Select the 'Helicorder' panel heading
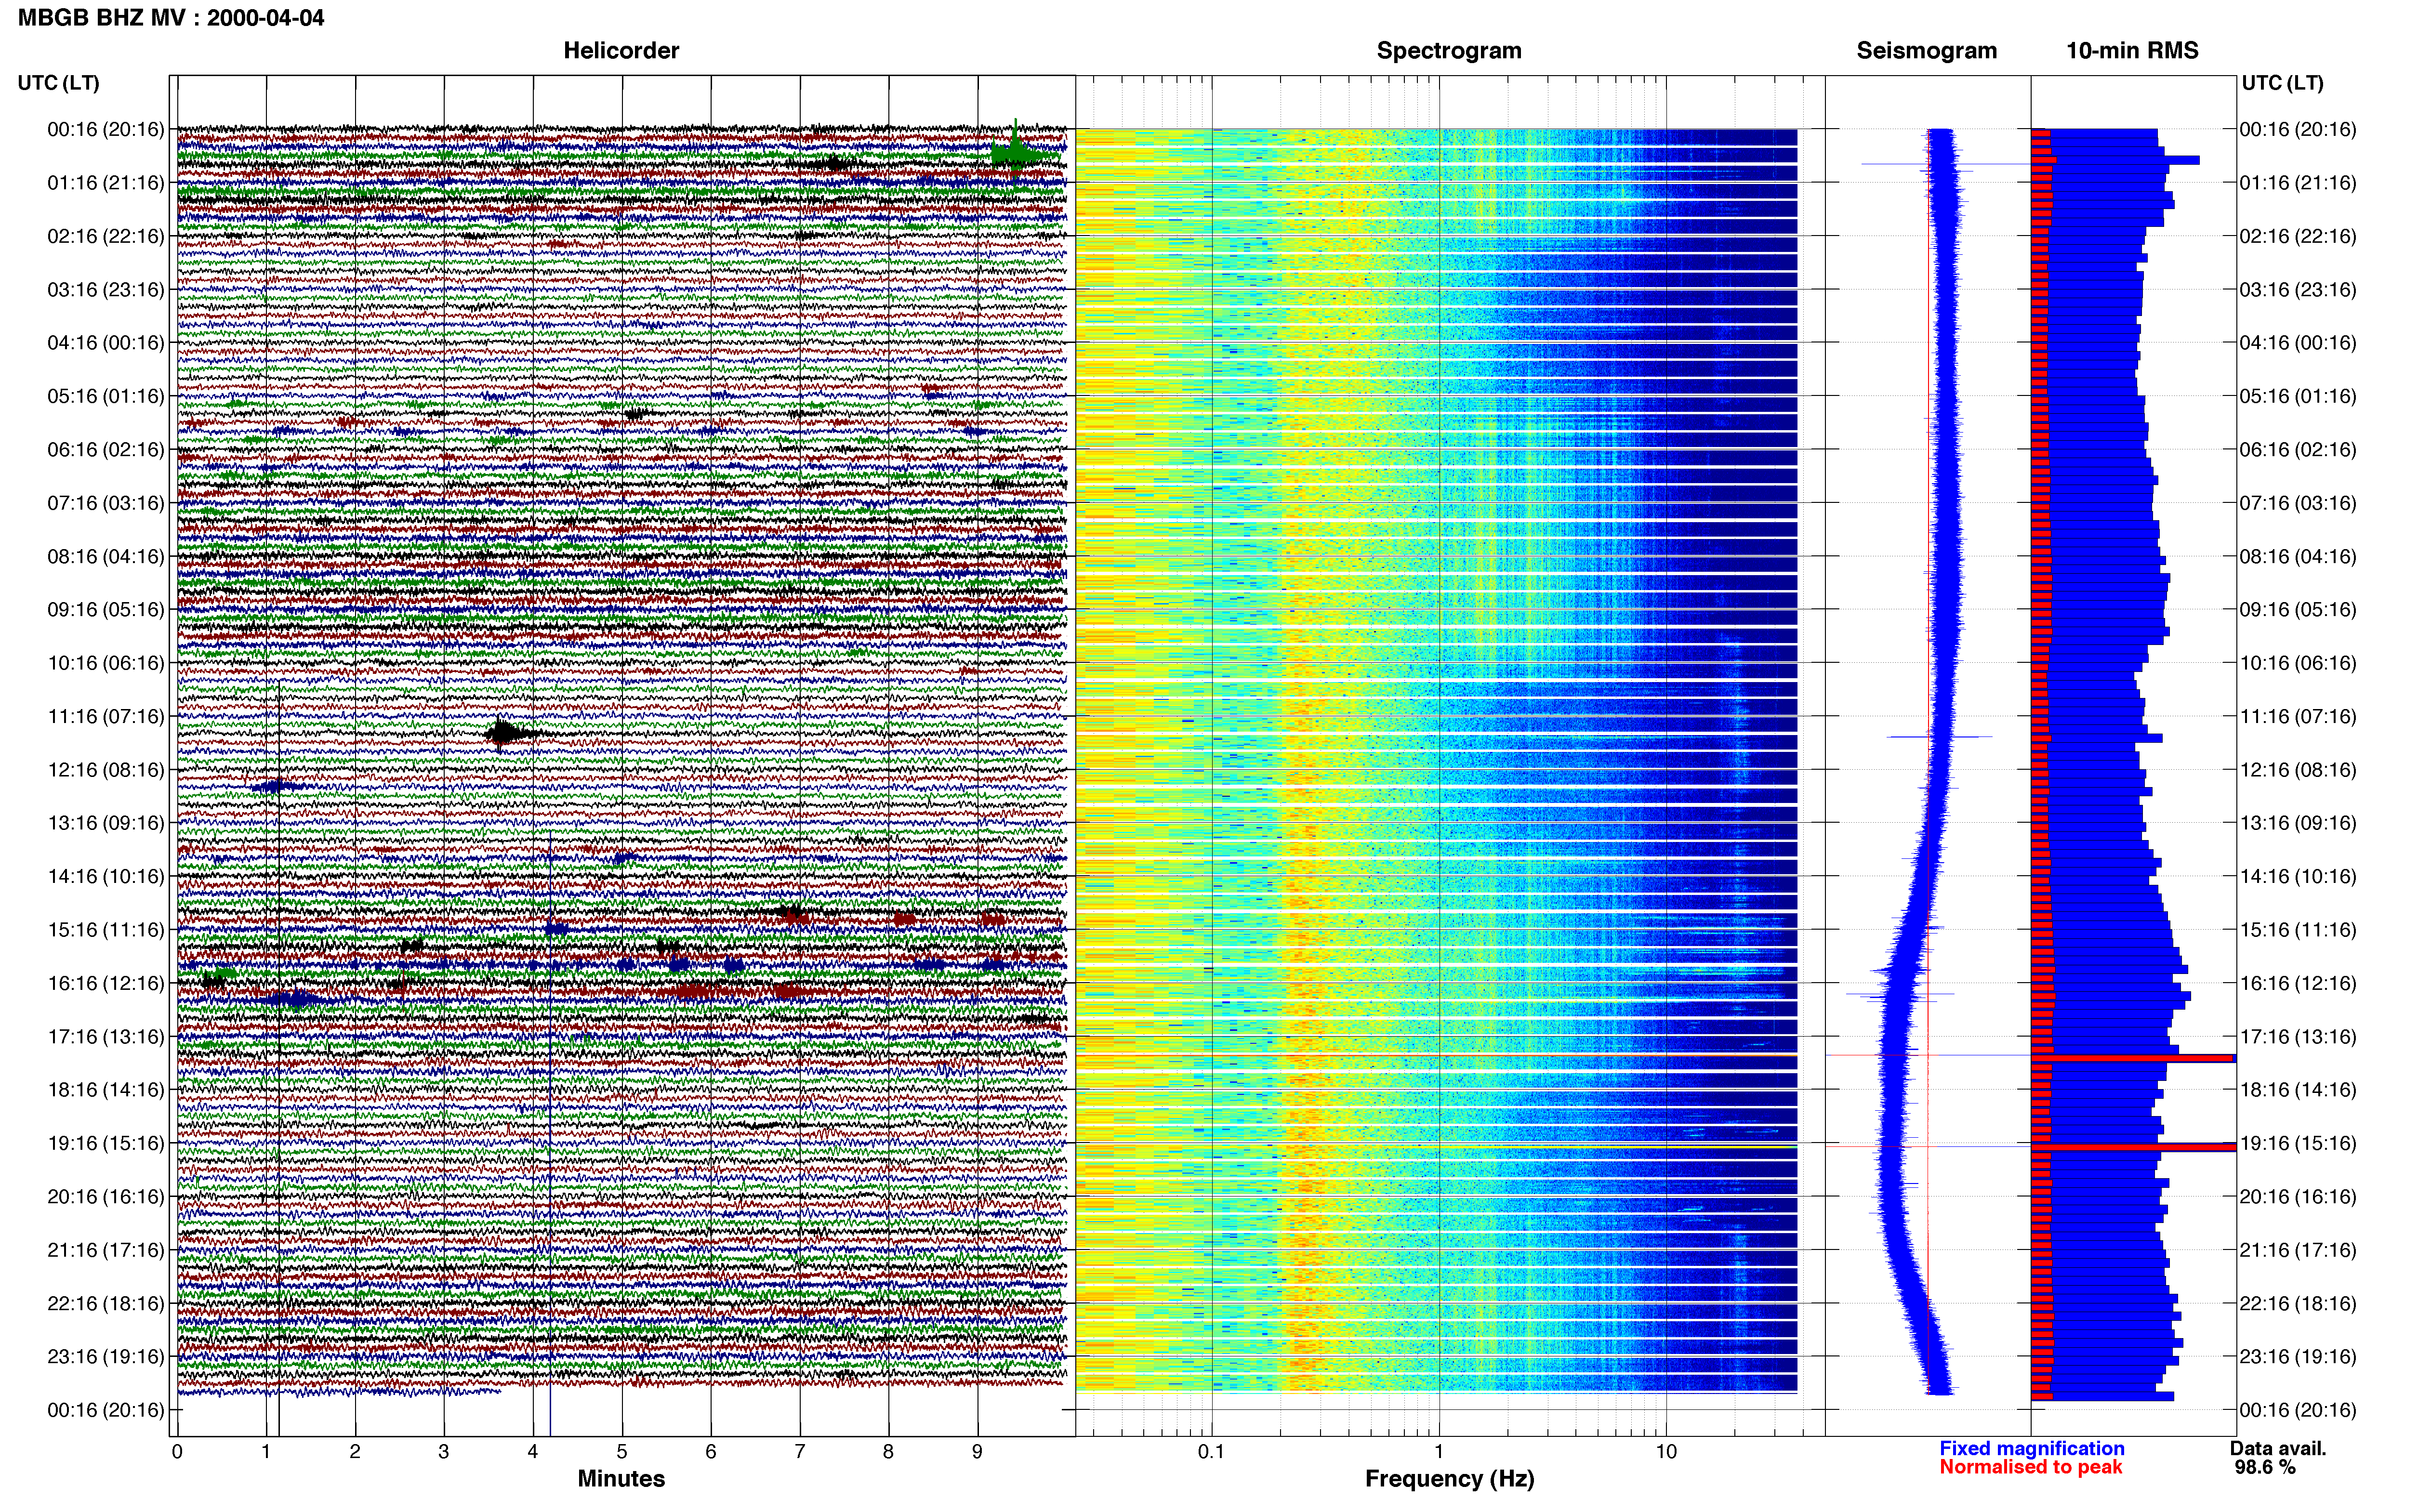The image size is (2418, 1512). click(621, 51)
